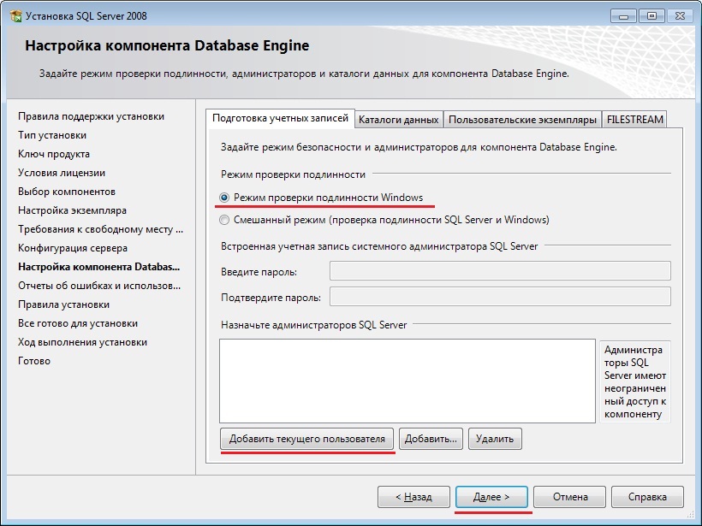
Task: Select 'Конфигурация сервера' step in sidebar
Action: pyautogui.click(x=73, y=248)
